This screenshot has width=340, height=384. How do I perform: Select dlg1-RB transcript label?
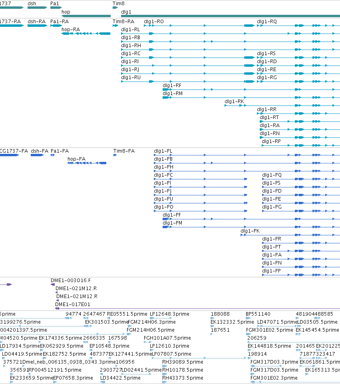131,38
